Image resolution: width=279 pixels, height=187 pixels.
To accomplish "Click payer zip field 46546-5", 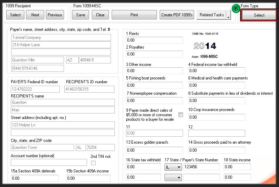I will (95, 60).
